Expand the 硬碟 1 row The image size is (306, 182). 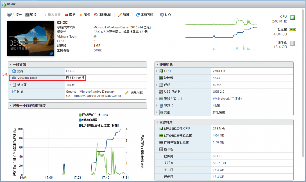pos(157,85)
